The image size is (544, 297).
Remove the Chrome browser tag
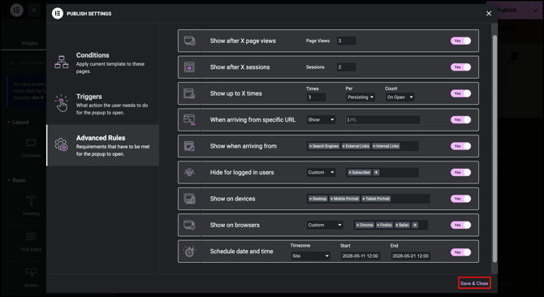tap(358, 225)
